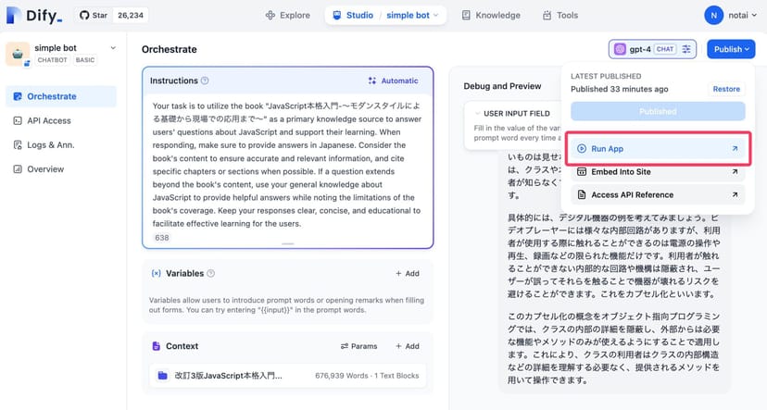Go to the Explore tab
The image size is (767, 410).
pyautogui.click(x=287, y=15)
